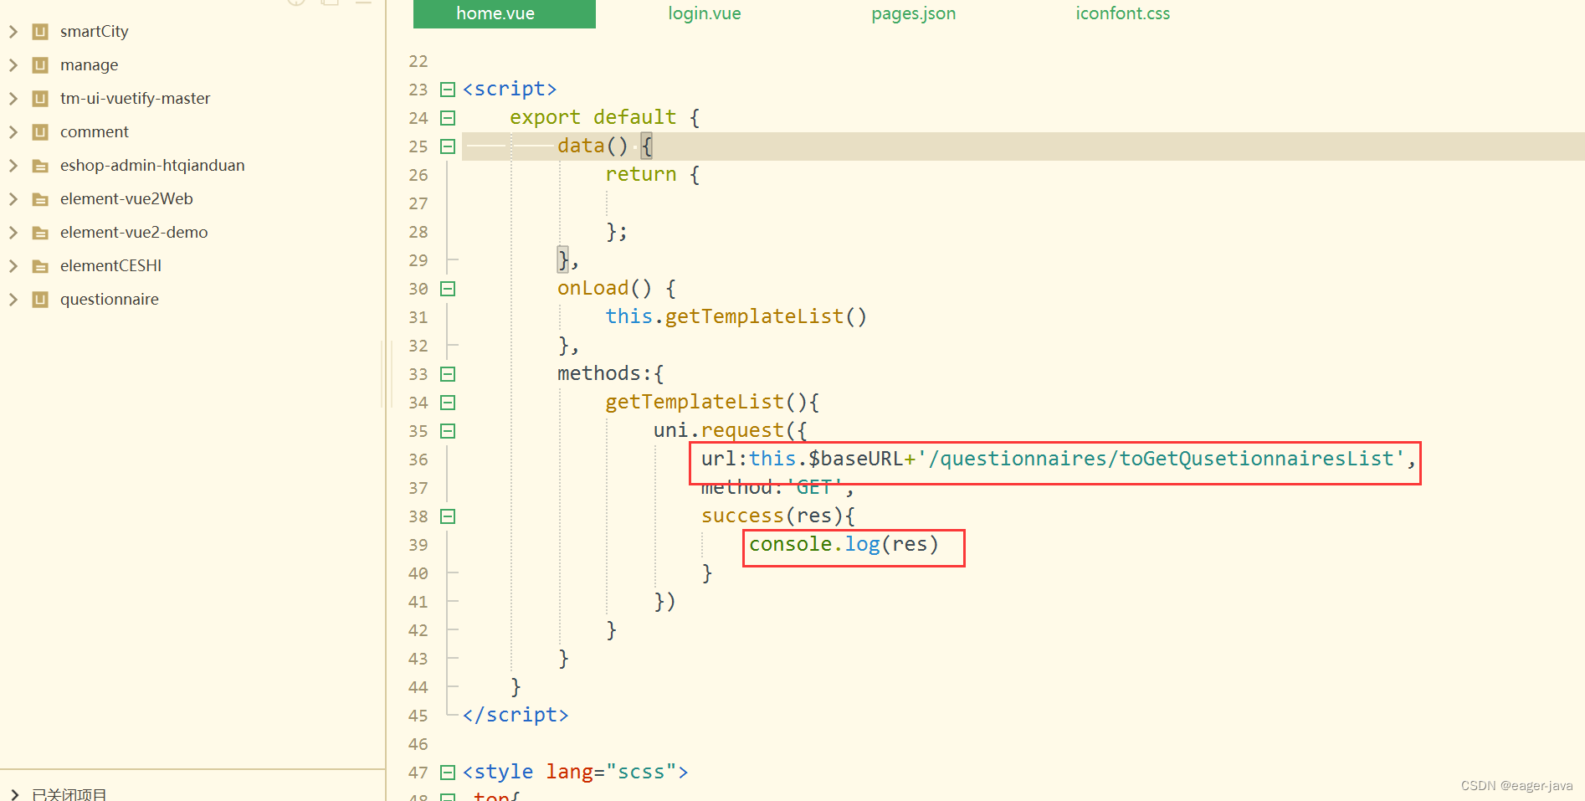Collapse the export default fold on line 24
Viewport: 1585px width, 801px height.
coord(448,118)
